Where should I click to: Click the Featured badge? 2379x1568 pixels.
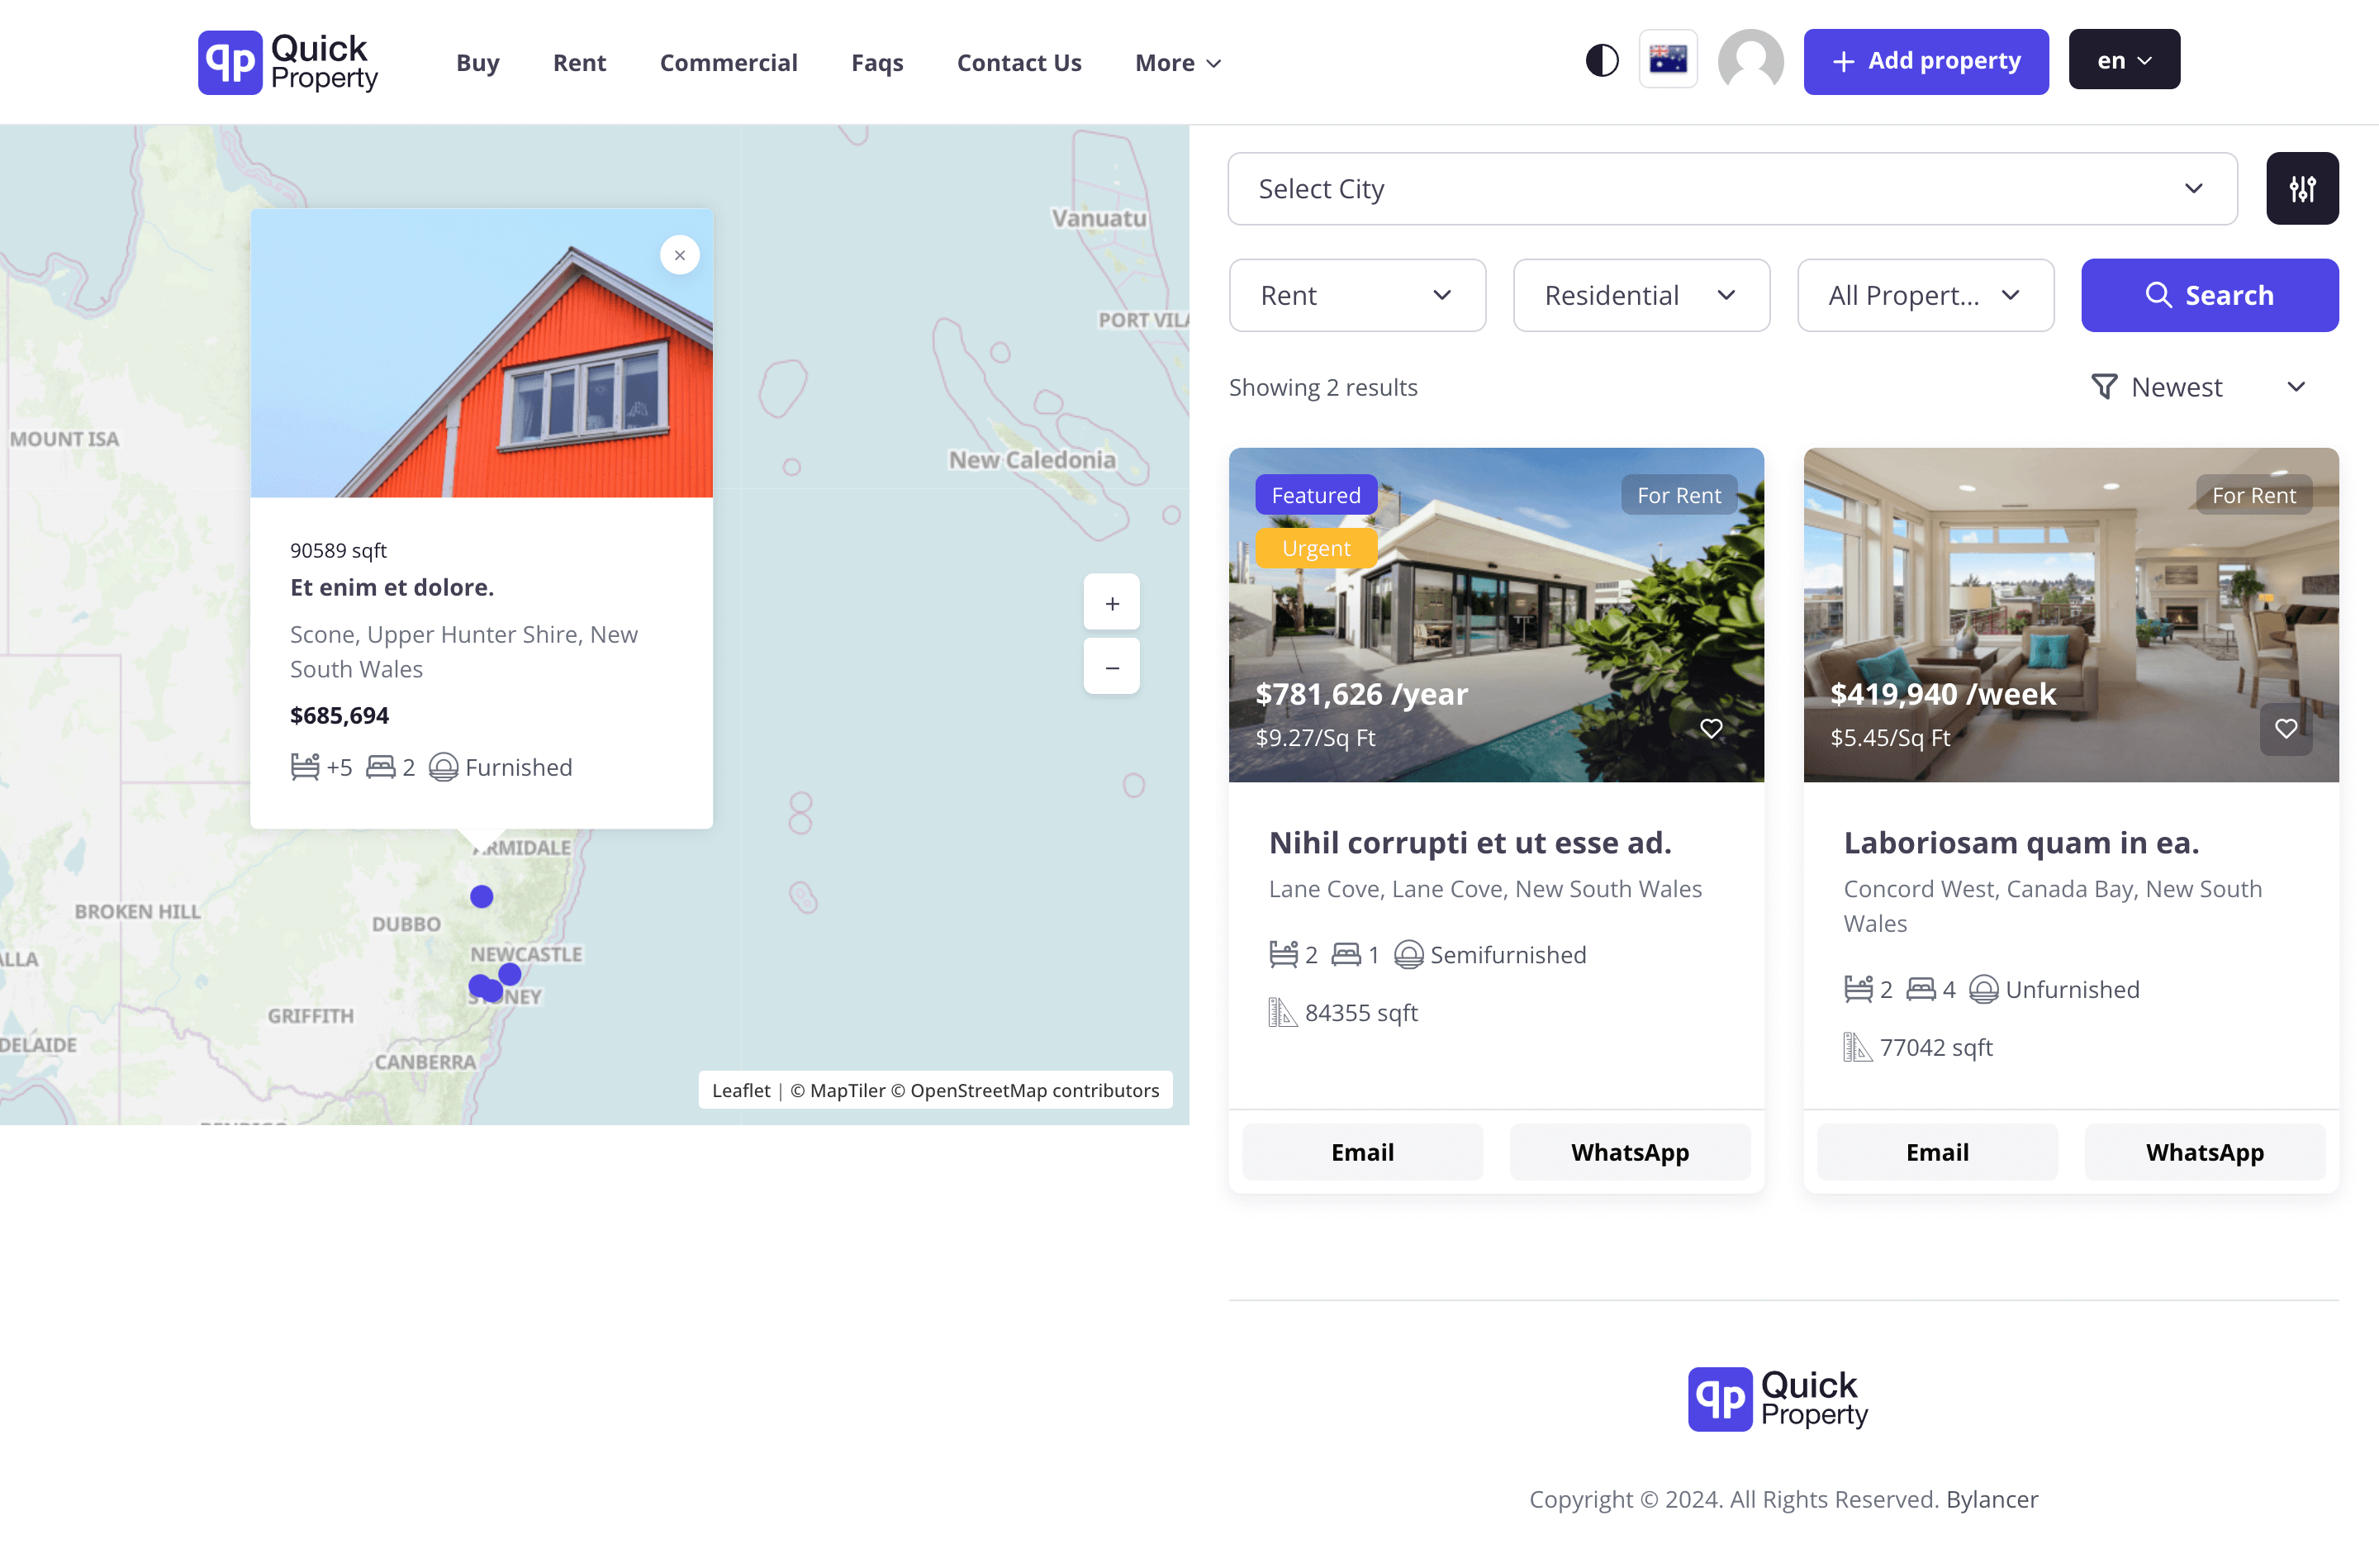coord(1315,495)
